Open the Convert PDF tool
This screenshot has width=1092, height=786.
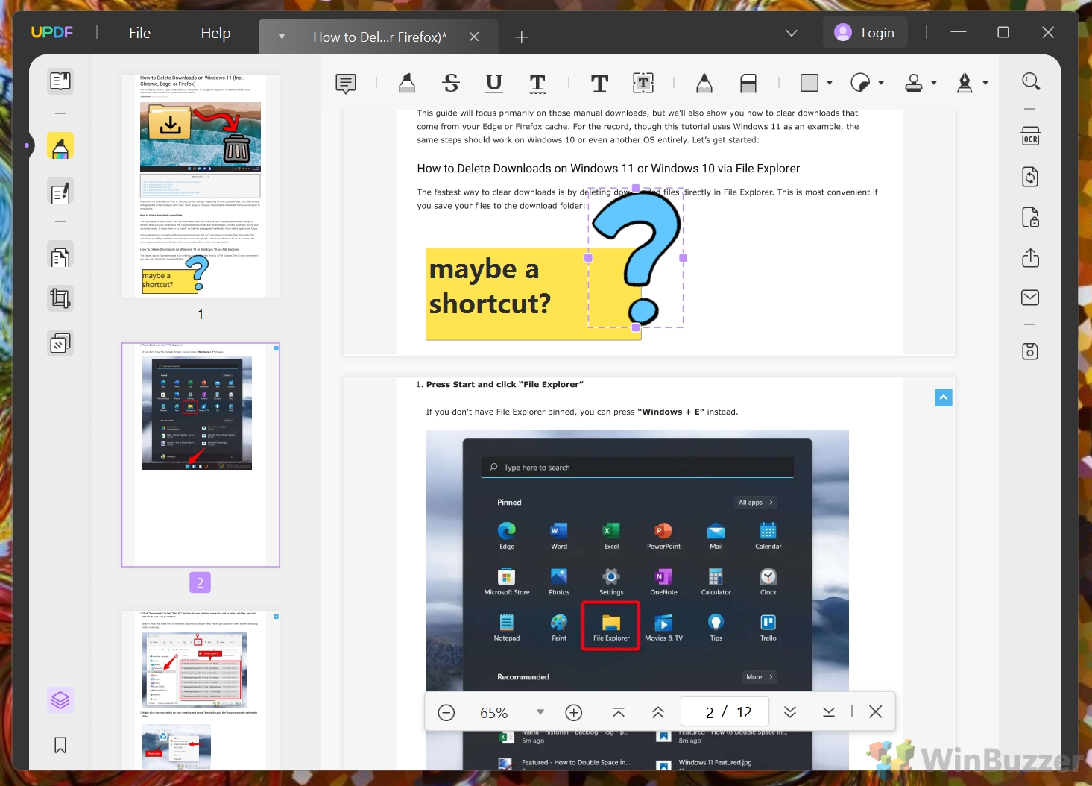(x=1031, y=177)
